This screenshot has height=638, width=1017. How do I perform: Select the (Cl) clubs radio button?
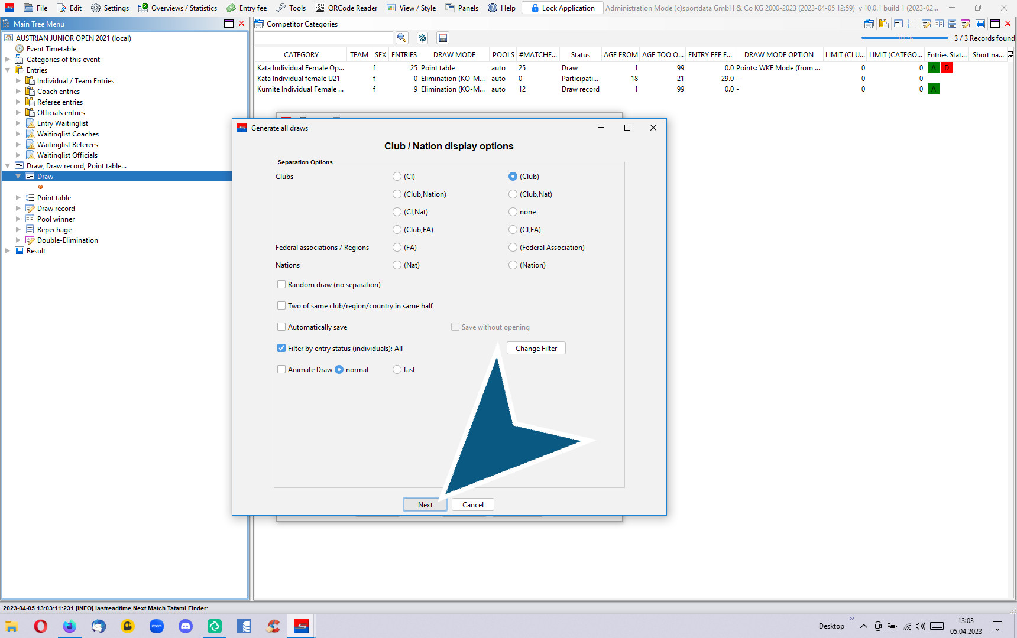click(397, 177)
